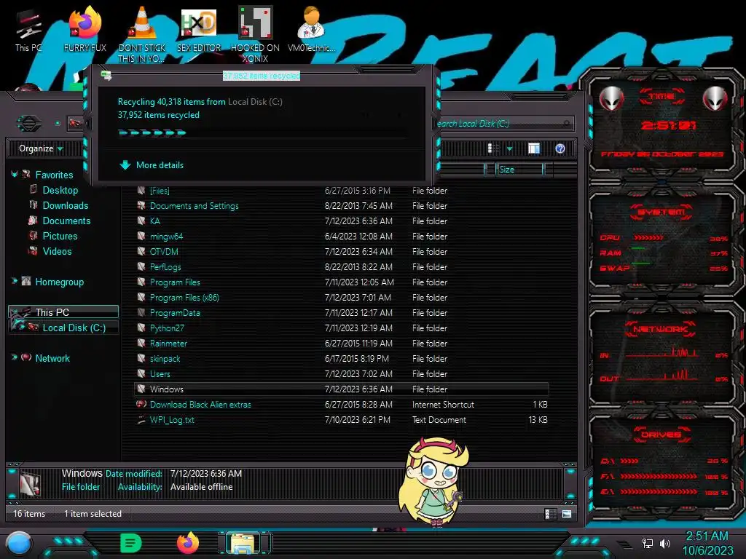Toggle the preview pane button
The image size is (746, 559).
click(x=534, y=148)
